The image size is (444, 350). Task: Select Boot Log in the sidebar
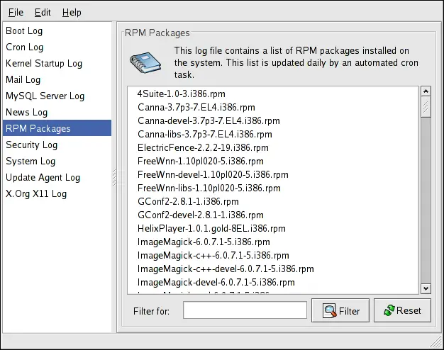(24, 31)
